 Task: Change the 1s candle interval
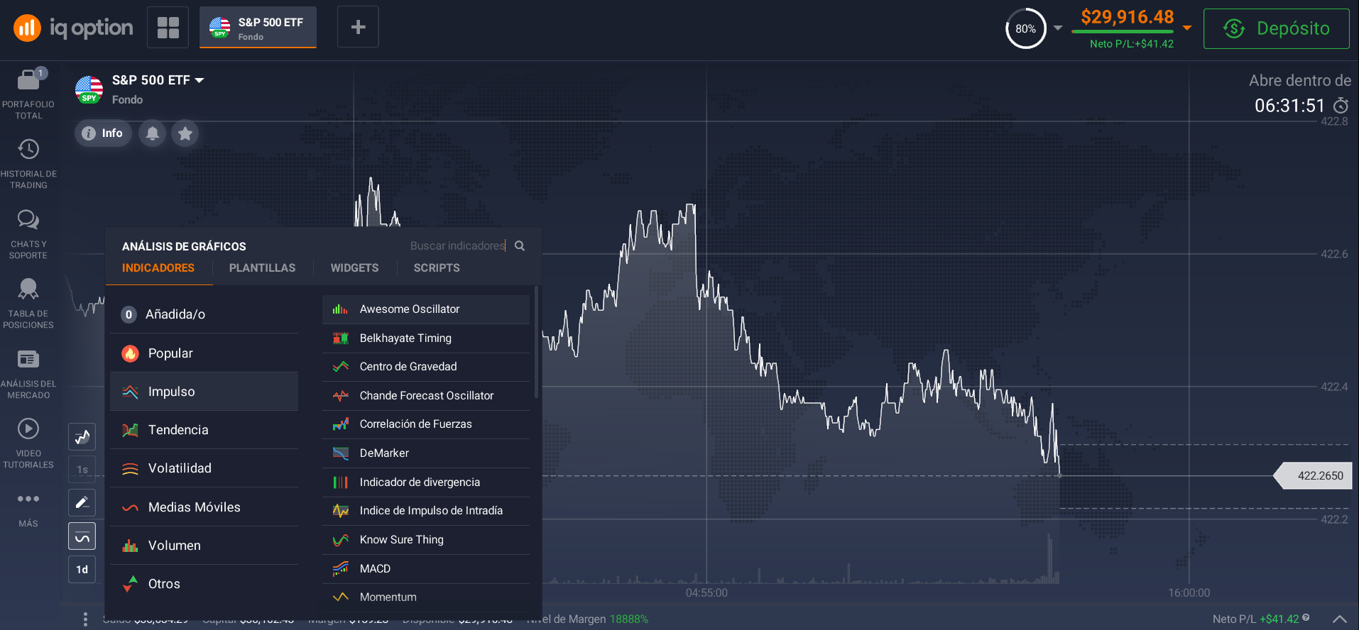point(82,470)
